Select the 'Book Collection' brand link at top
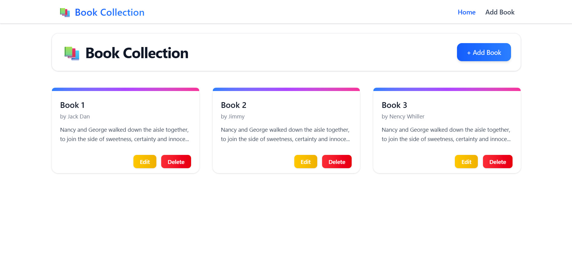This screenshot has height=264, width=572. [x=110, y=12]
